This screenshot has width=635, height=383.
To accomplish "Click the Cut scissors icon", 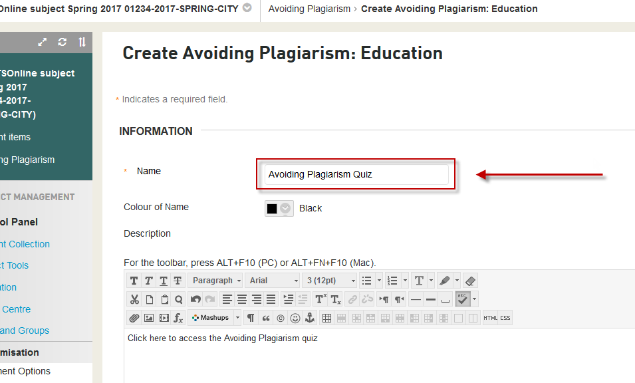I will point(134,299).
